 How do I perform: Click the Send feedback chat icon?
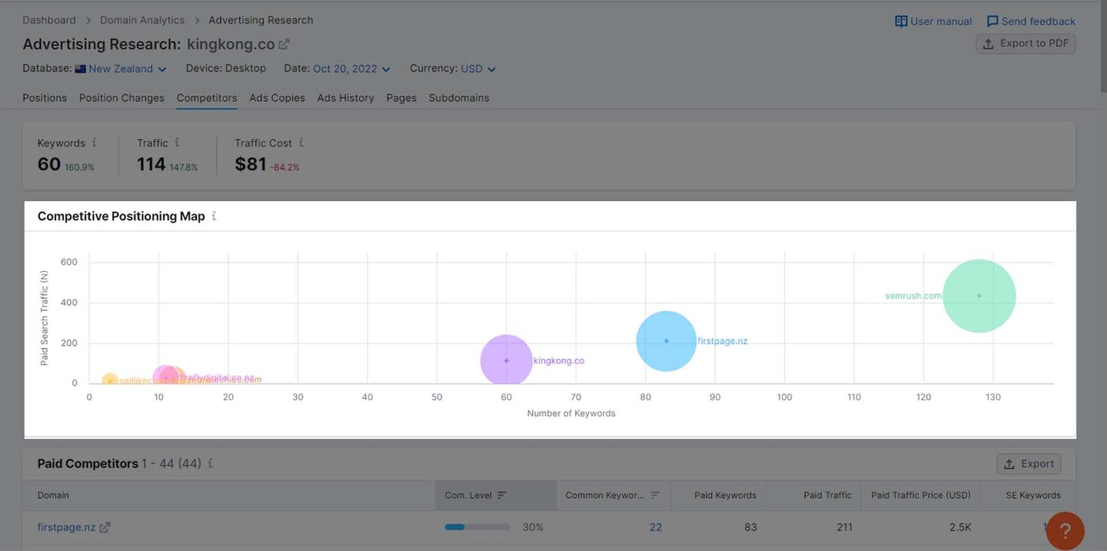pos(992,21)
